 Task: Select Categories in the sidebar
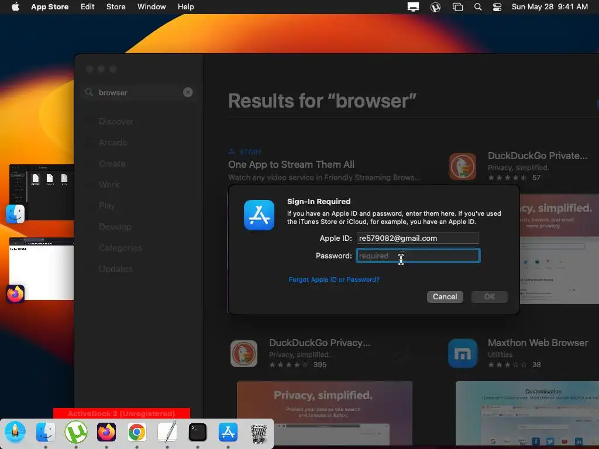[121, 248]
